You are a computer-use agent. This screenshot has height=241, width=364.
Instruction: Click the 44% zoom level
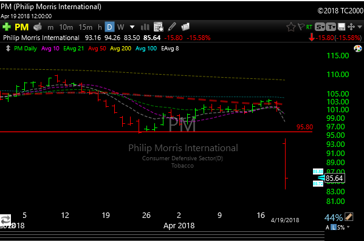coord(334,218)
